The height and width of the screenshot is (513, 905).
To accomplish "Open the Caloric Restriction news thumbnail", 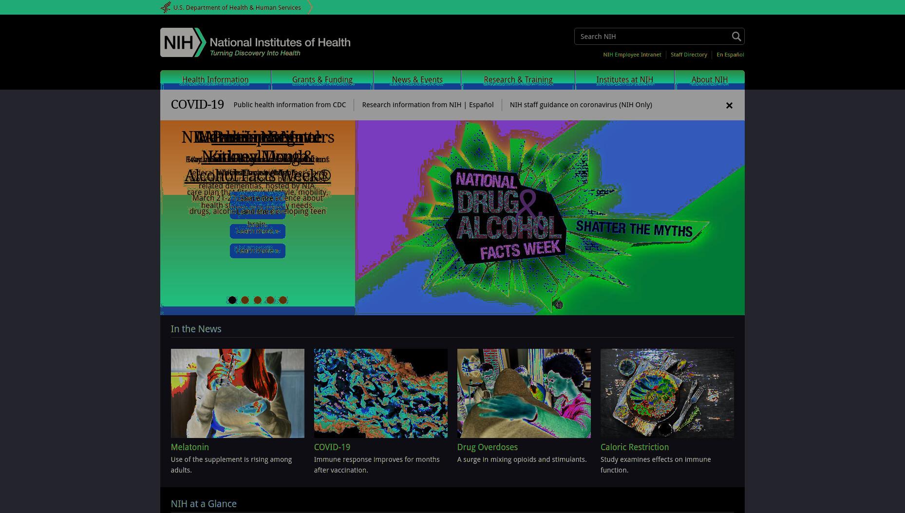I will point(667,393).
